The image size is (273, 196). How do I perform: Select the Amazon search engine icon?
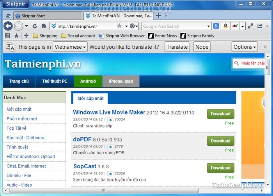pos(225,26)
